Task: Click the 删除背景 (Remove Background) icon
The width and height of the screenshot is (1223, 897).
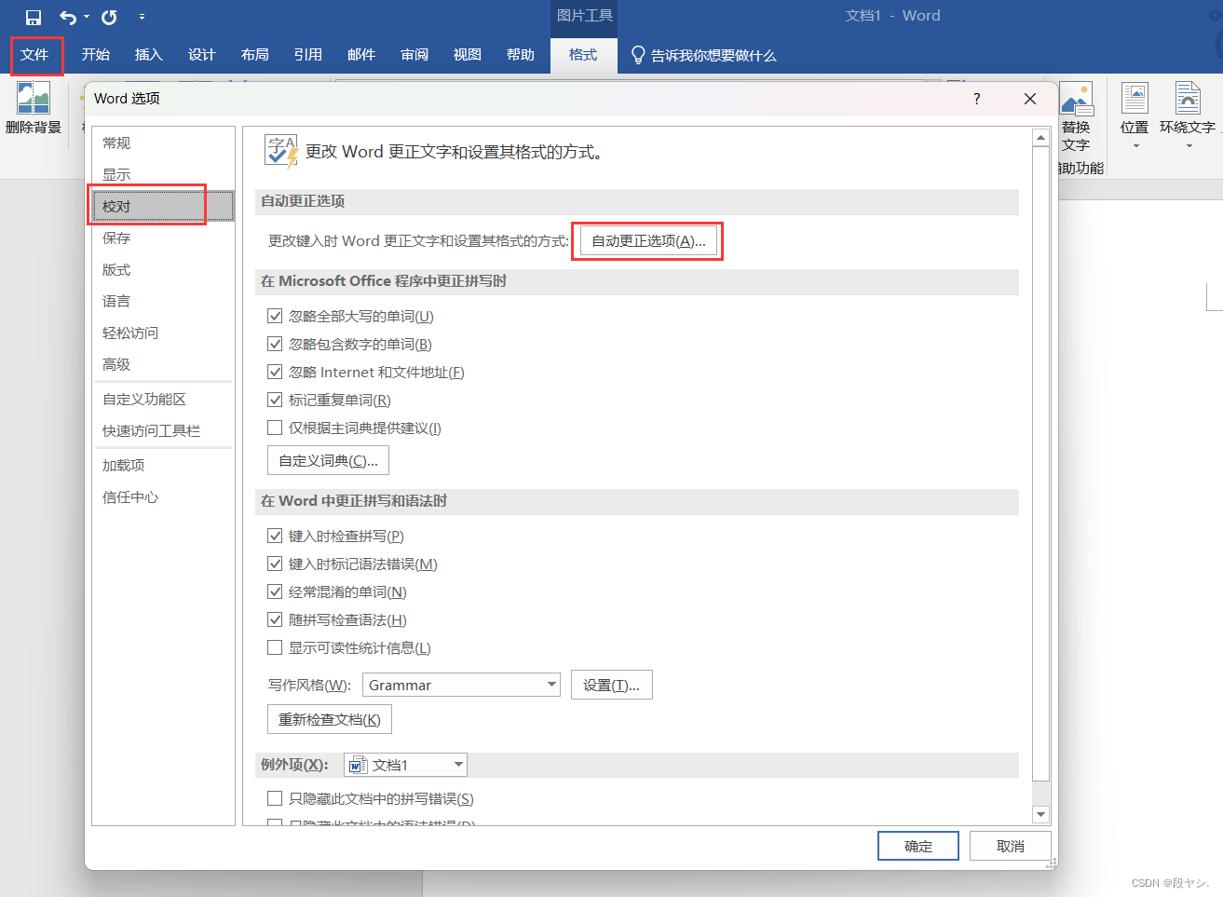Action: click(34, 97)
